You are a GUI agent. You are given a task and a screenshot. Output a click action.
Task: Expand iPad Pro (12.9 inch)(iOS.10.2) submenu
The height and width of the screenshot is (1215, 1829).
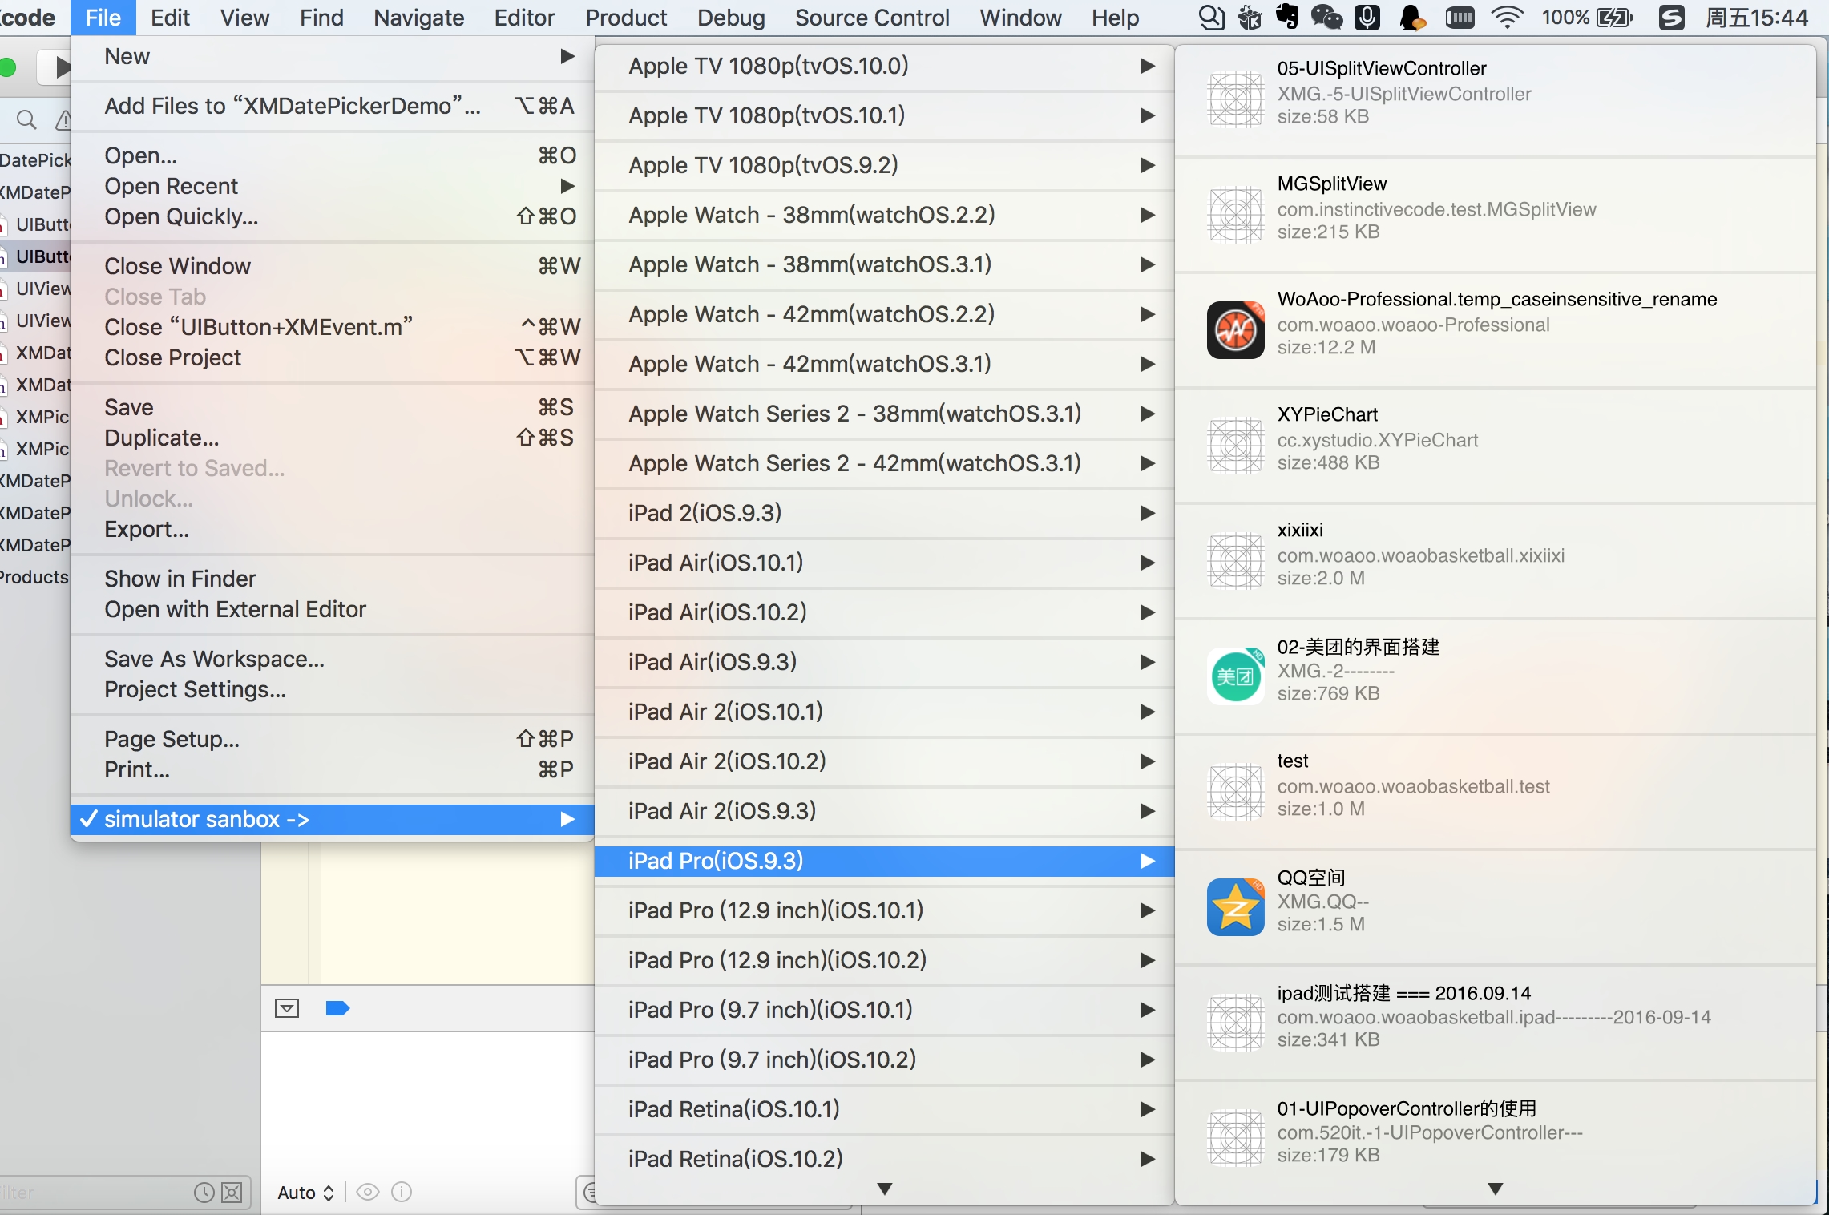[884, 960]
